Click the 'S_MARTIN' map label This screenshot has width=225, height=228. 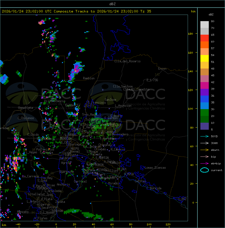pyautogui.click(x=102, y=158)
